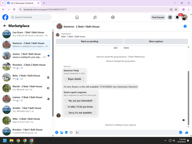This screenshot has width=192, height=144.
Task: Open a new browser tab
Action: pos(44,3)
